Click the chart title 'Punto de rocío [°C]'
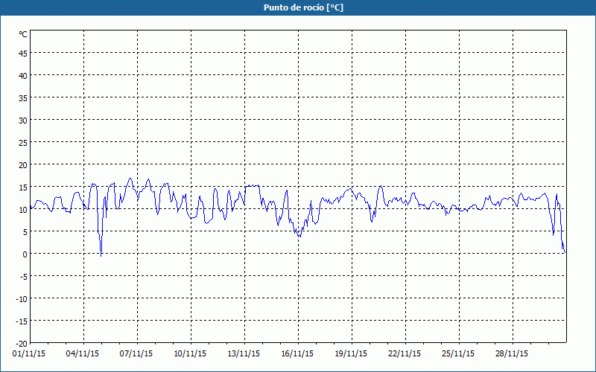The height and width of the screenshot is (372, 596). 303,7
